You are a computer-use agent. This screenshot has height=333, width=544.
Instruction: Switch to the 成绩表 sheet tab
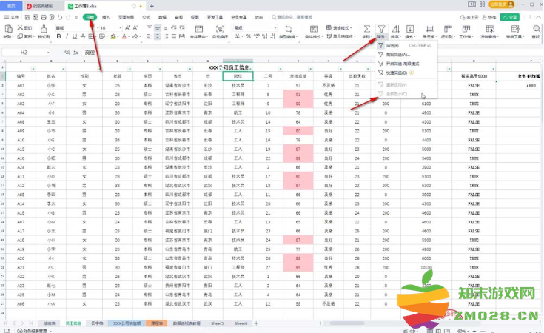pos(49,323)
